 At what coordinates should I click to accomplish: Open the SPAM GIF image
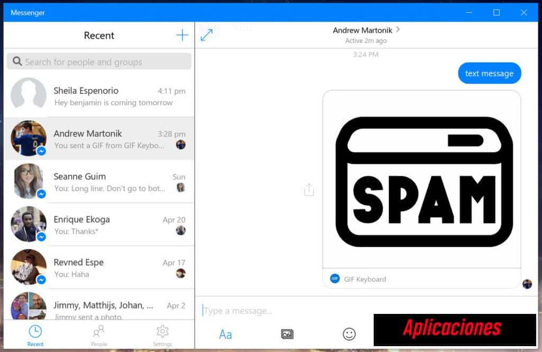tap(422, 179)
